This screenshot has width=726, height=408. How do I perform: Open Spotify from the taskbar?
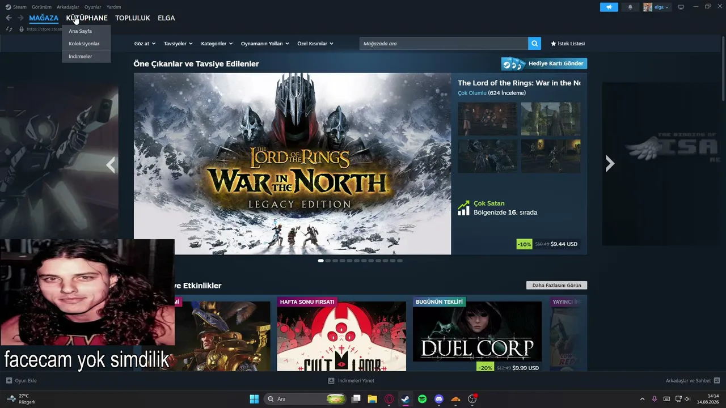(422, 399)
